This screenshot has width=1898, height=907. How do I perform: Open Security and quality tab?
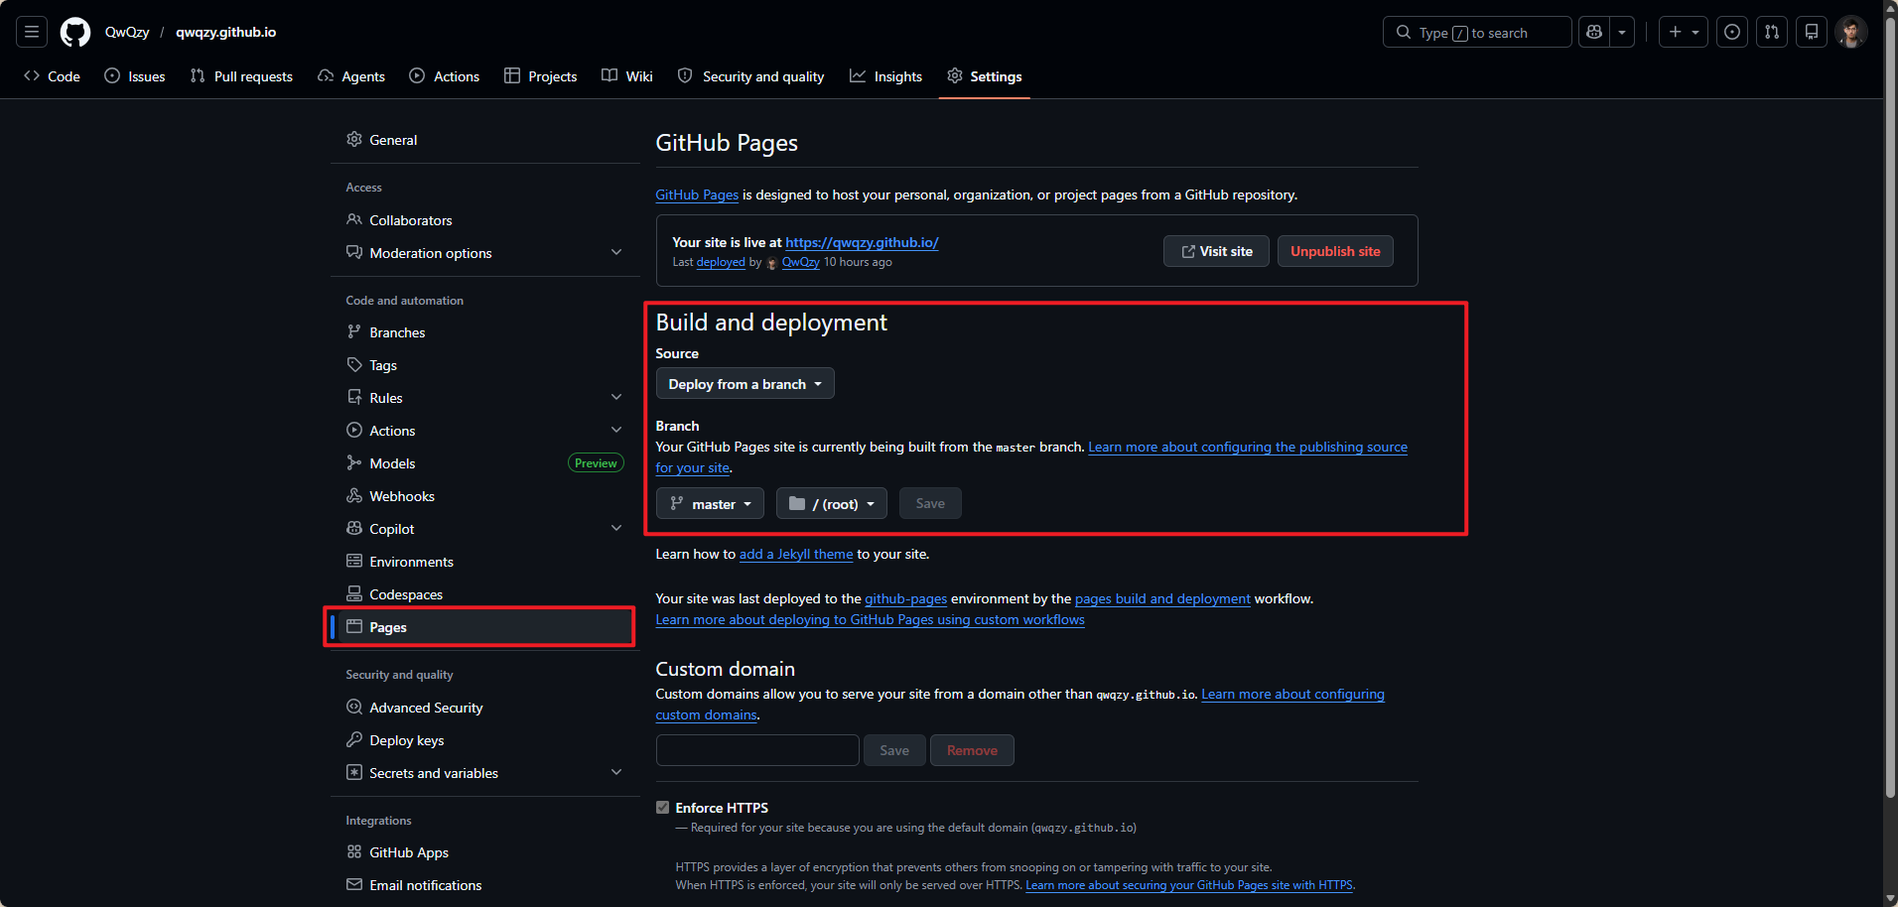point(751,76)
